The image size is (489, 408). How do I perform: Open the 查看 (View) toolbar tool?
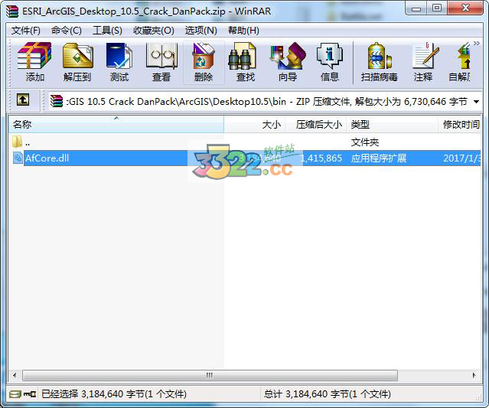coord(161,62)
